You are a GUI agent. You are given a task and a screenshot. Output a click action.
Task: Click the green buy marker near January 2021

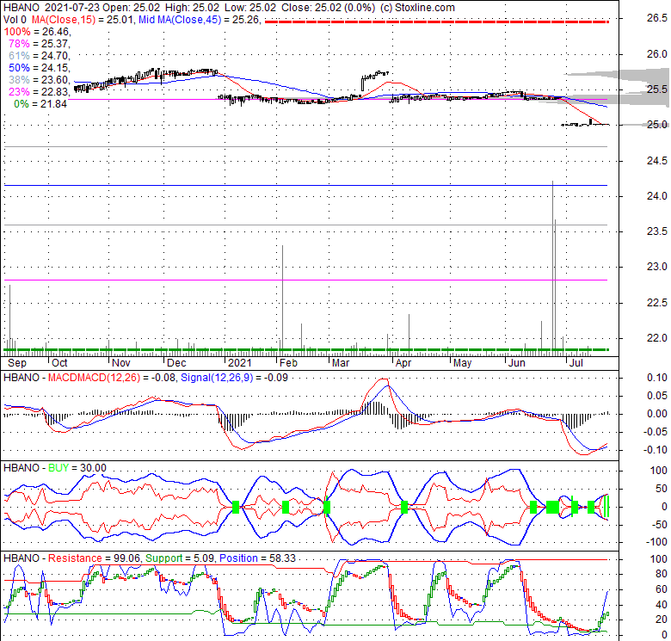pos(236,508)
